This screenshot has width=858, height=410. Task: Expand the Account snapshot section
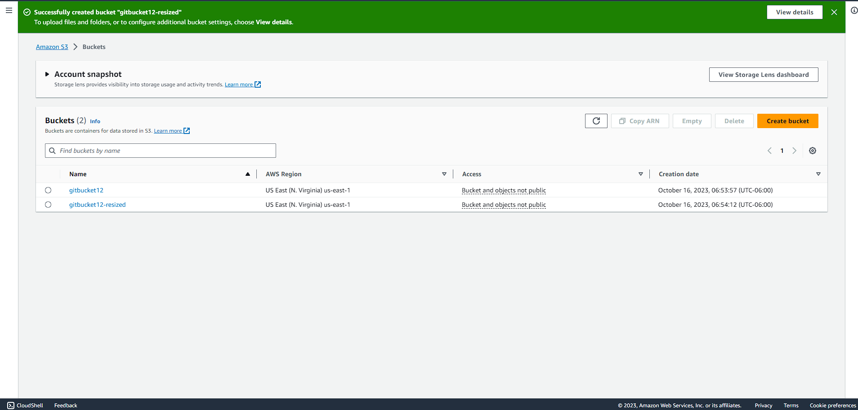tap(47, 74)
